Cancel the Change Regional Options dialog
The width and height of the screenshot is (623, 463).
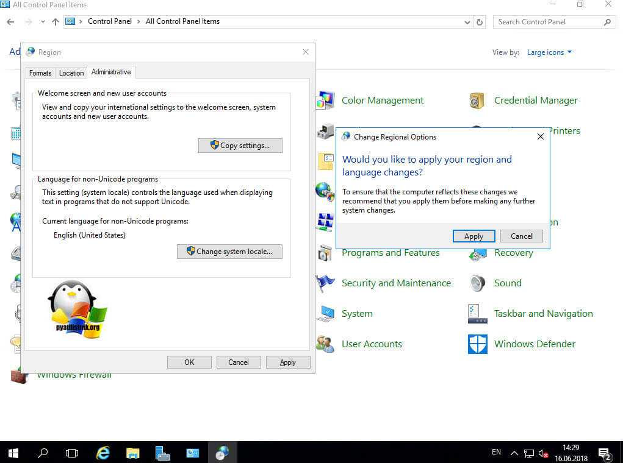point(521,236)
